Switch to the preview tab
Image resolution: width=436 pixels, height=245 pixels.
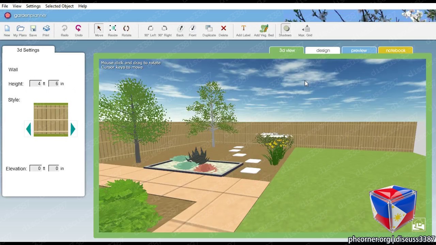(x=359, y=50)
